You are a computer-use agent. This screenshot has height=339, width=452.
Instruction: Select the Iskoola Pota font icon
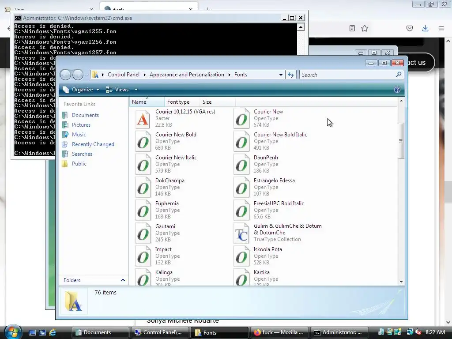coord(241,256)
